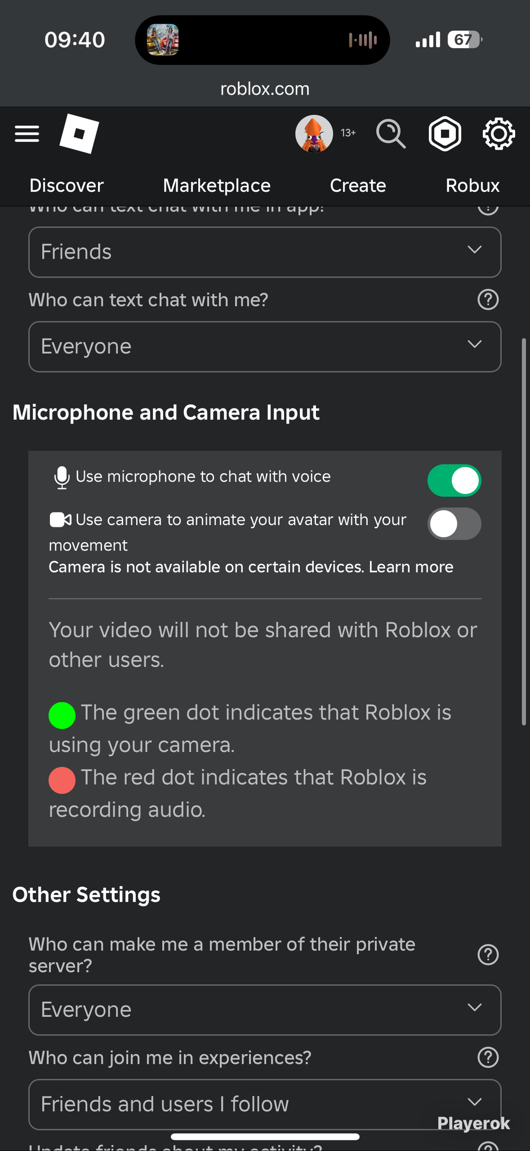Open the private server Everyone dropdown

click(265, 1010)
